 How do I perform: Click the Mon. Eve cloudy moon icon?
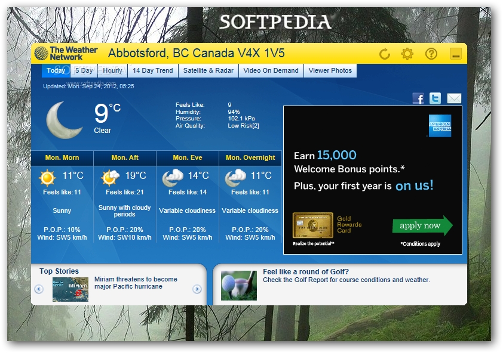[173, 178]
